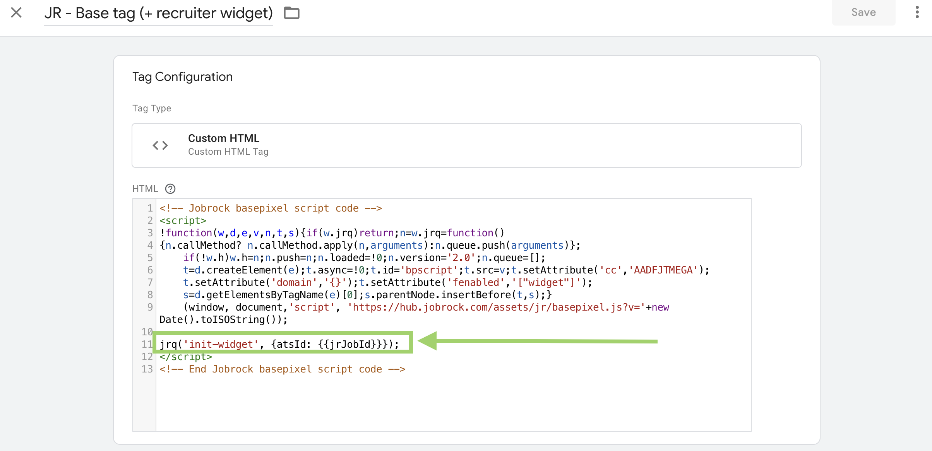The width and height of the screenshot is (932, 451).
Task: Select the Custom HTML tag type card
Action: click(466, 145)
